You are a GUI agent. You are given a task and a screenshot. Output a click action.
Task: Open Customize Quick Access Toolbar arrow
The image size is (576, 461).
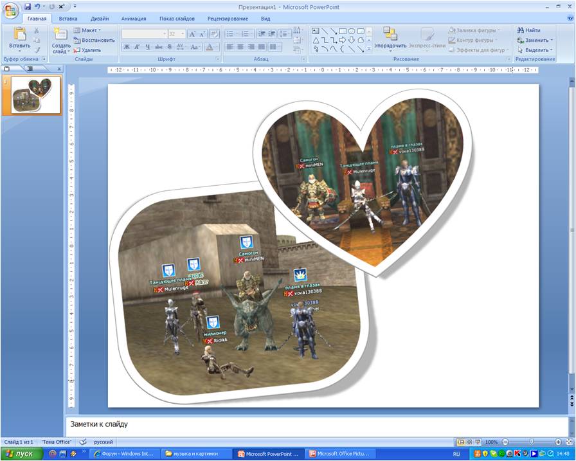tap(75, 6)
